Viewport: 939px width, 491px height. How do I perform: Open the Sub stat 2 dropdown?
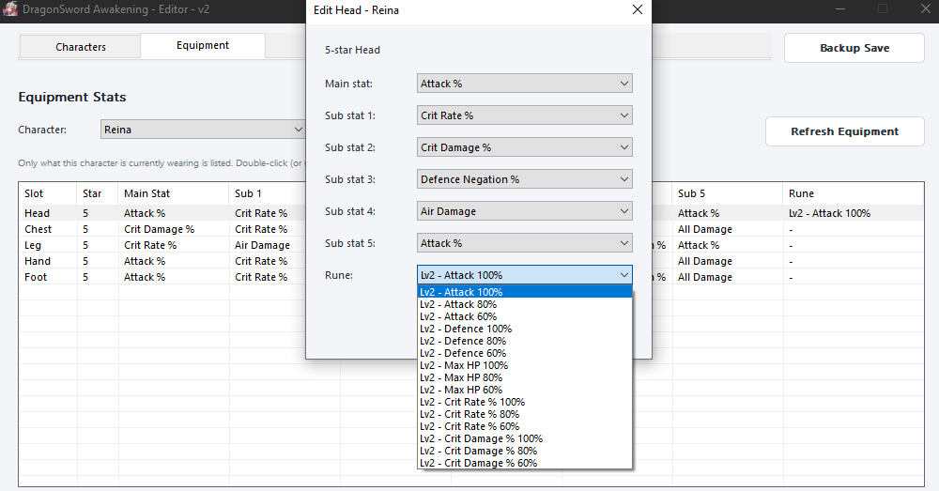click(x=524, y=147)
